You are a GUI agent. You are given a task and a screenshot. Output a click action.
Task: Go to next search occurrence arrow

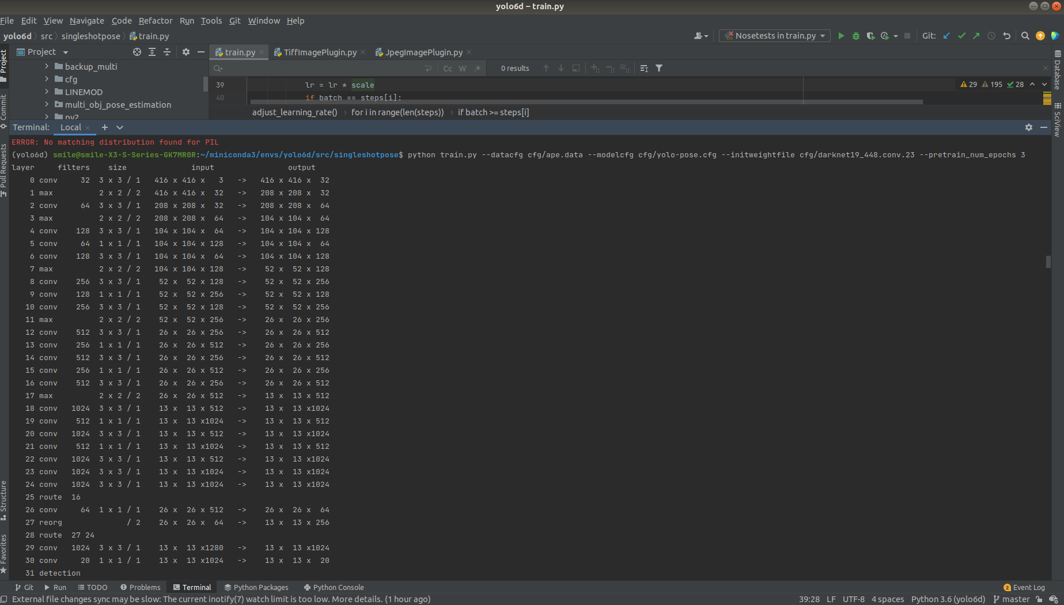coord(561,68)
